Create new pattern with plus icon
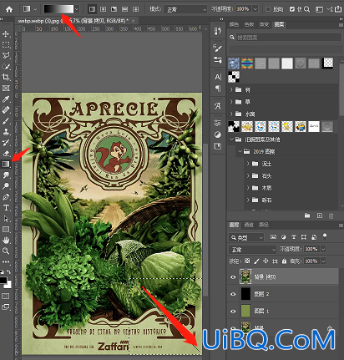Viewport: 344px width, 360px height. (320, 215)
